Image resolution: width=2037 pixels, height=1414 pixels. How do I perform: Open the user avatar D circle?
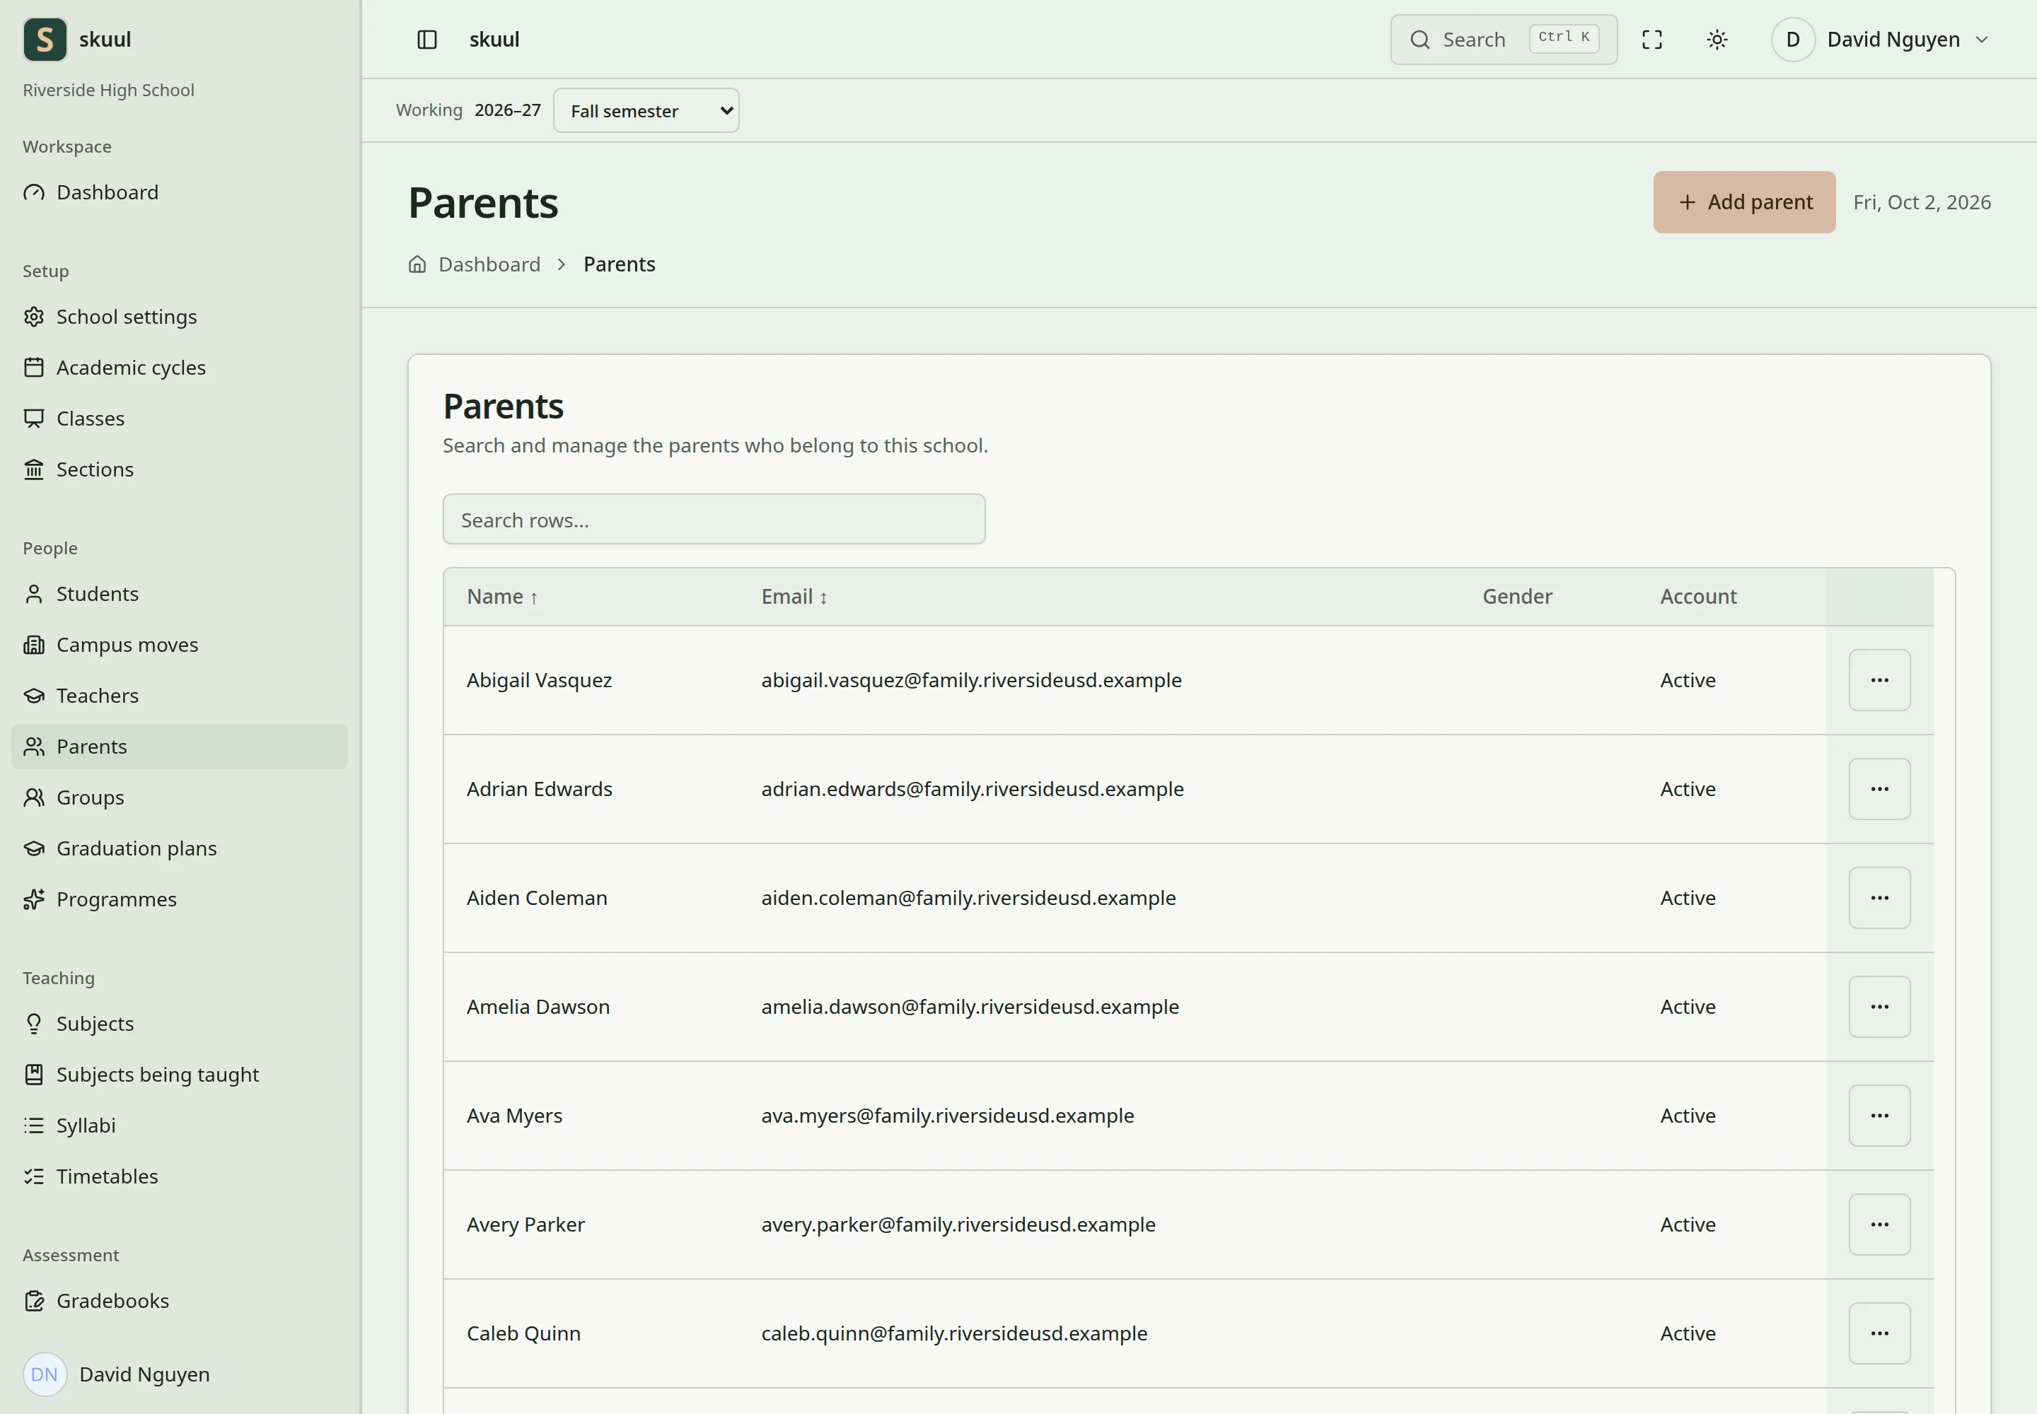coord(1792,40)
